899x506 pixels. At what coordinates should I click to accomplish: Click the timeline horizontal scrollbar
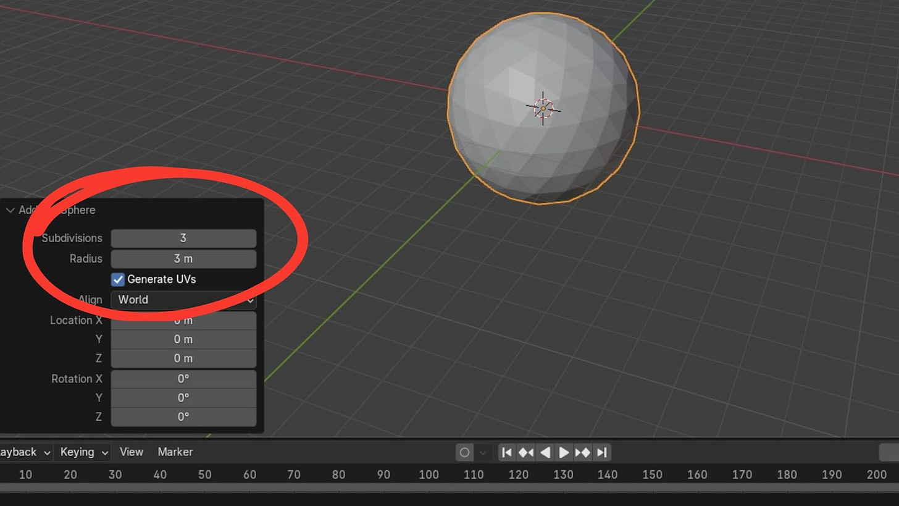pos(449,488)
